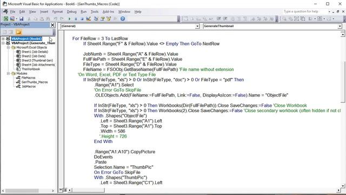Toggle Folders button in Project panel
Viewport: 346px width, 195px height.
point(18,32)
